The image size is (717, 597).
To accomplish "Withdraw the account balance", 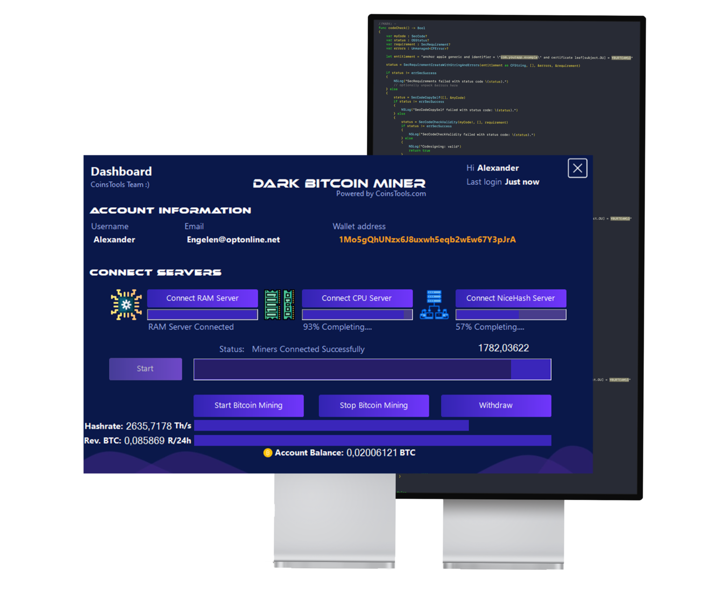I will click(x=496, y=405).
